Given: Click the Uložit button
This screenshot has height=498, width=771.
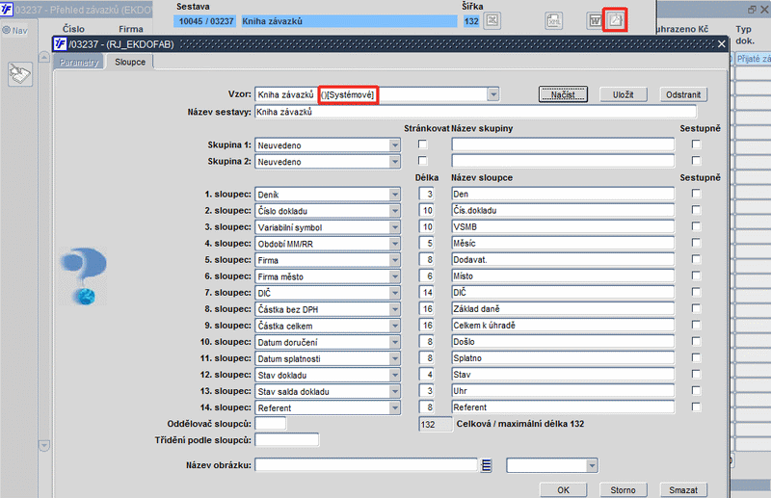Looking at the screenshot, I should click(x=623, y=94).
